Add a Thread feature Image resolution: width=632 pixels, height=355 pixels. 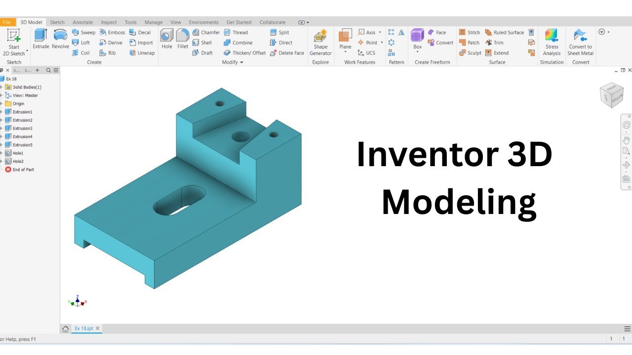(236, 33)
